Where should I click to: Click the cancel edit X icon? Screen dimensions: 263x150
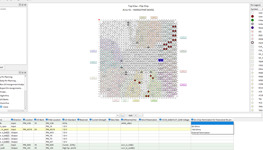[135, 115]
